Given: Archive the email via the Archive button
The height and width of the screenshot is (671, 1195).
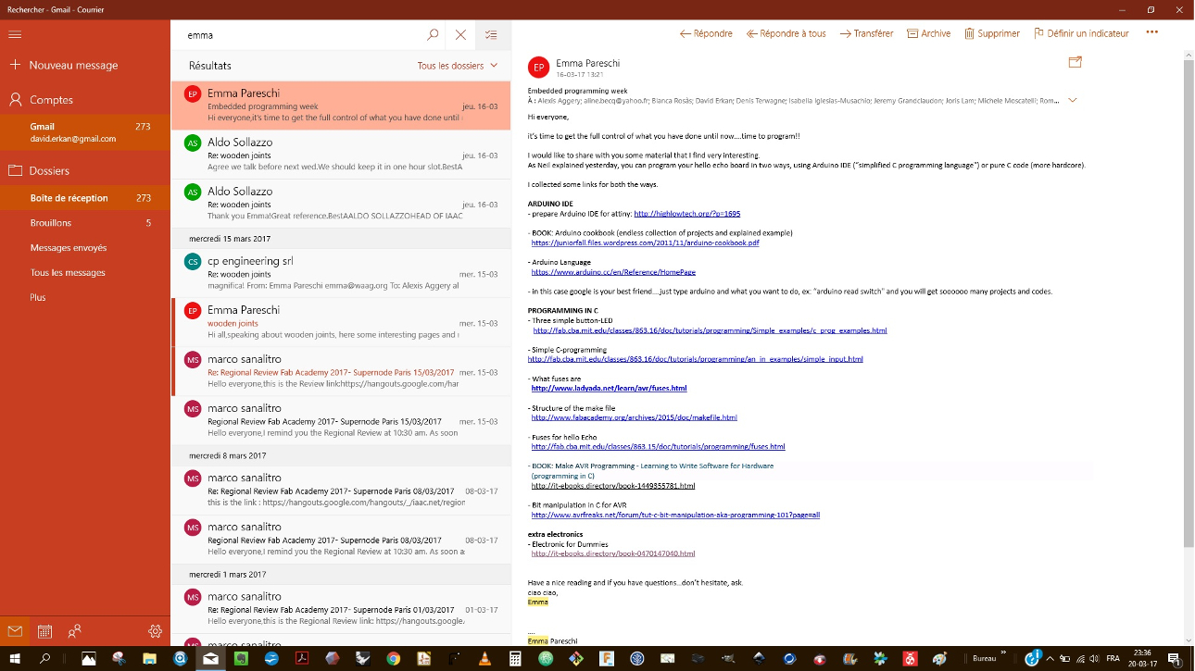Looking at the screenshot, I should [928, 33].
